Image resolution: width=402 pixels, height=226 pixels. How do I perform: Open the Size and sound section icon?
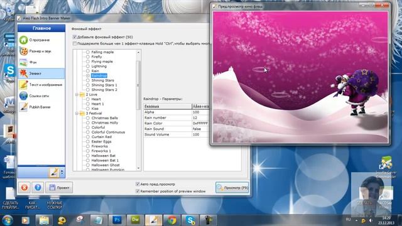(23, 51)
